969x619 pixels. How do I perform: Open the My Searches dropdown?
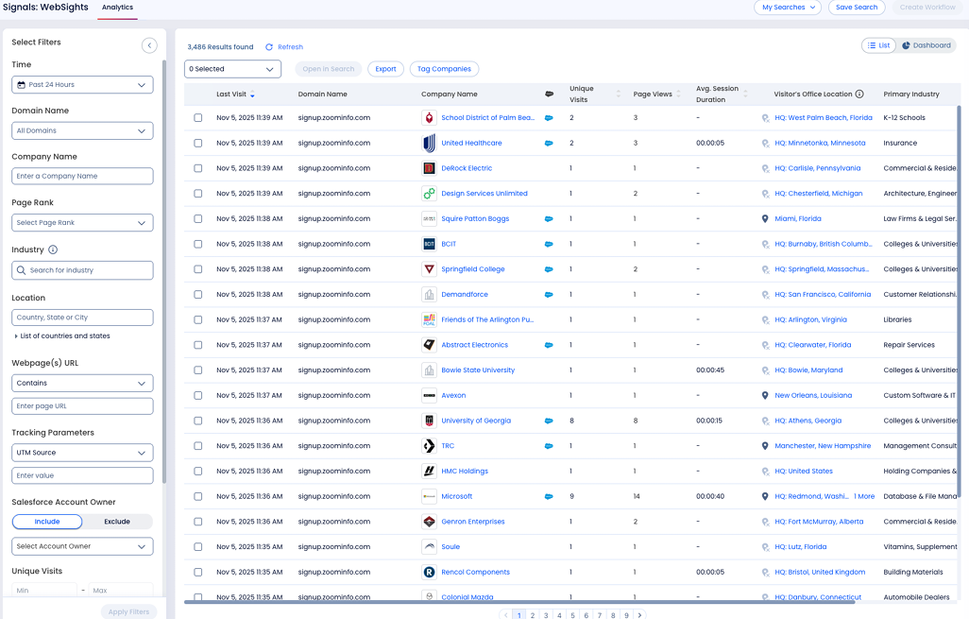tap(788, 8)
